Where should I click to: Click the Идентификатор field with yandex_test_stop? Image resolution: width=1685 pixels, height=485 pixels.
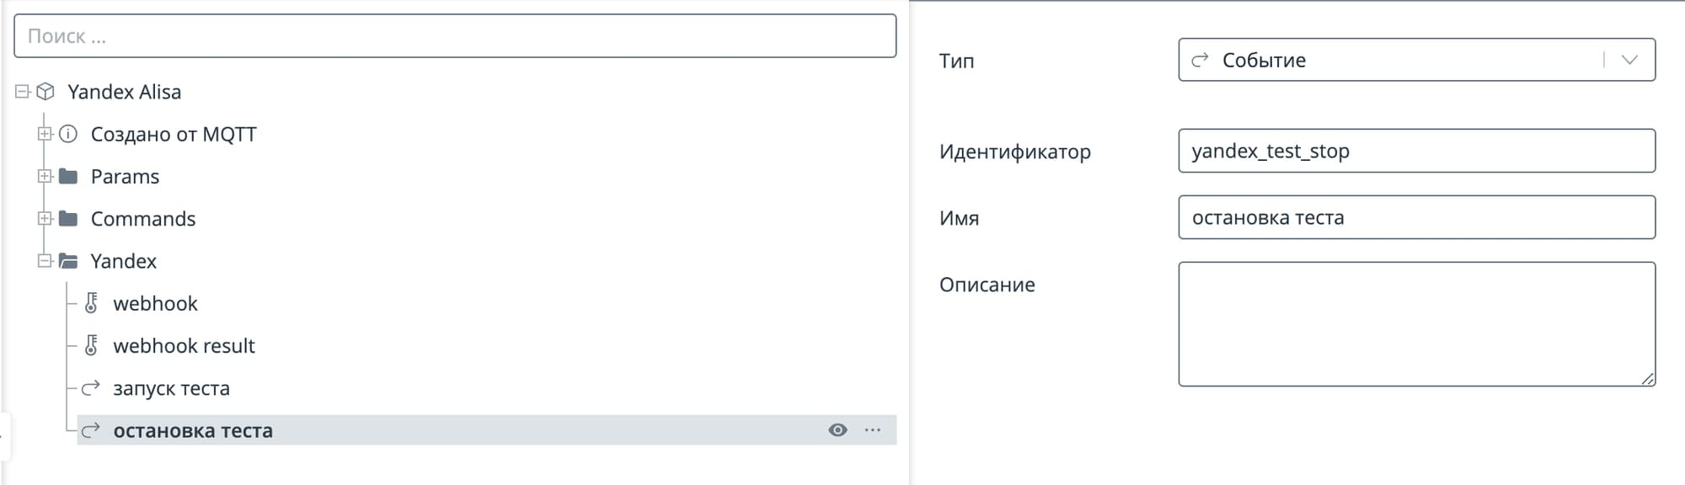[1416, 151]
